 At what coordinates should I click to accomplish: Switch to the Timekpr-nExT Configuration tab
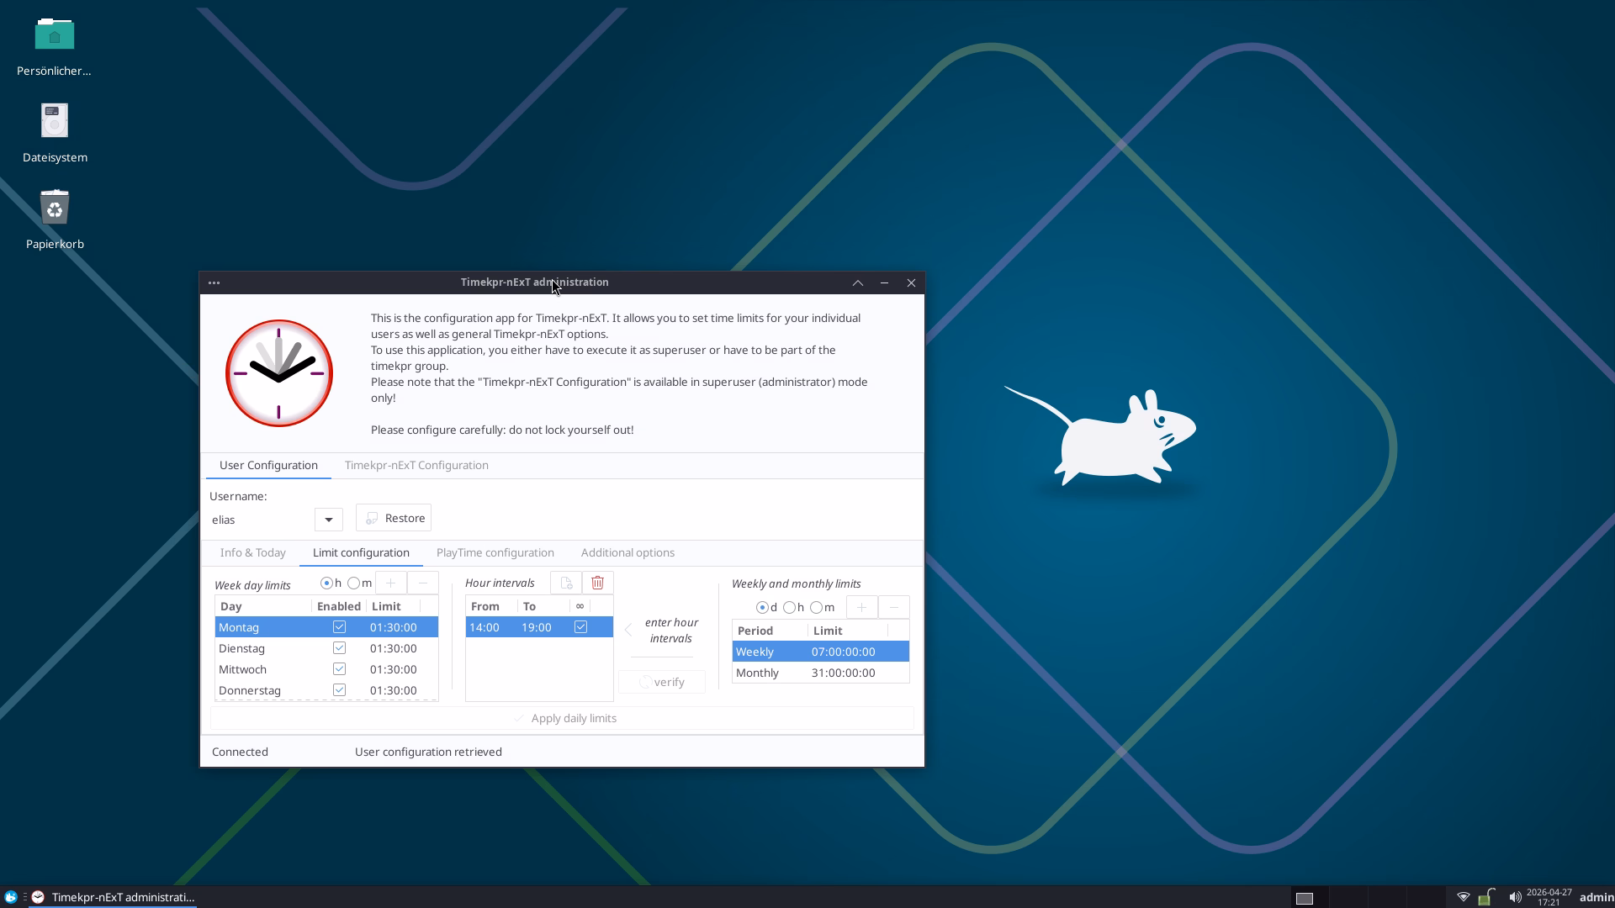(x=416, y=466)
